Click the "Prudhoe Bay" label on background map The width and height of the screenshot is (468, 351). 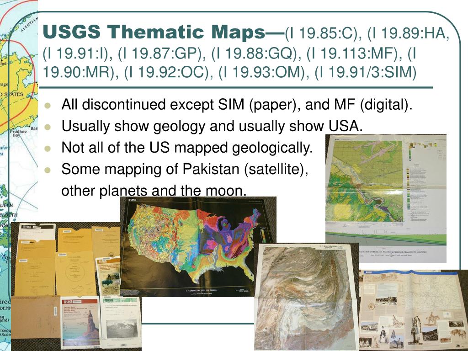click(x=18, y=133)
